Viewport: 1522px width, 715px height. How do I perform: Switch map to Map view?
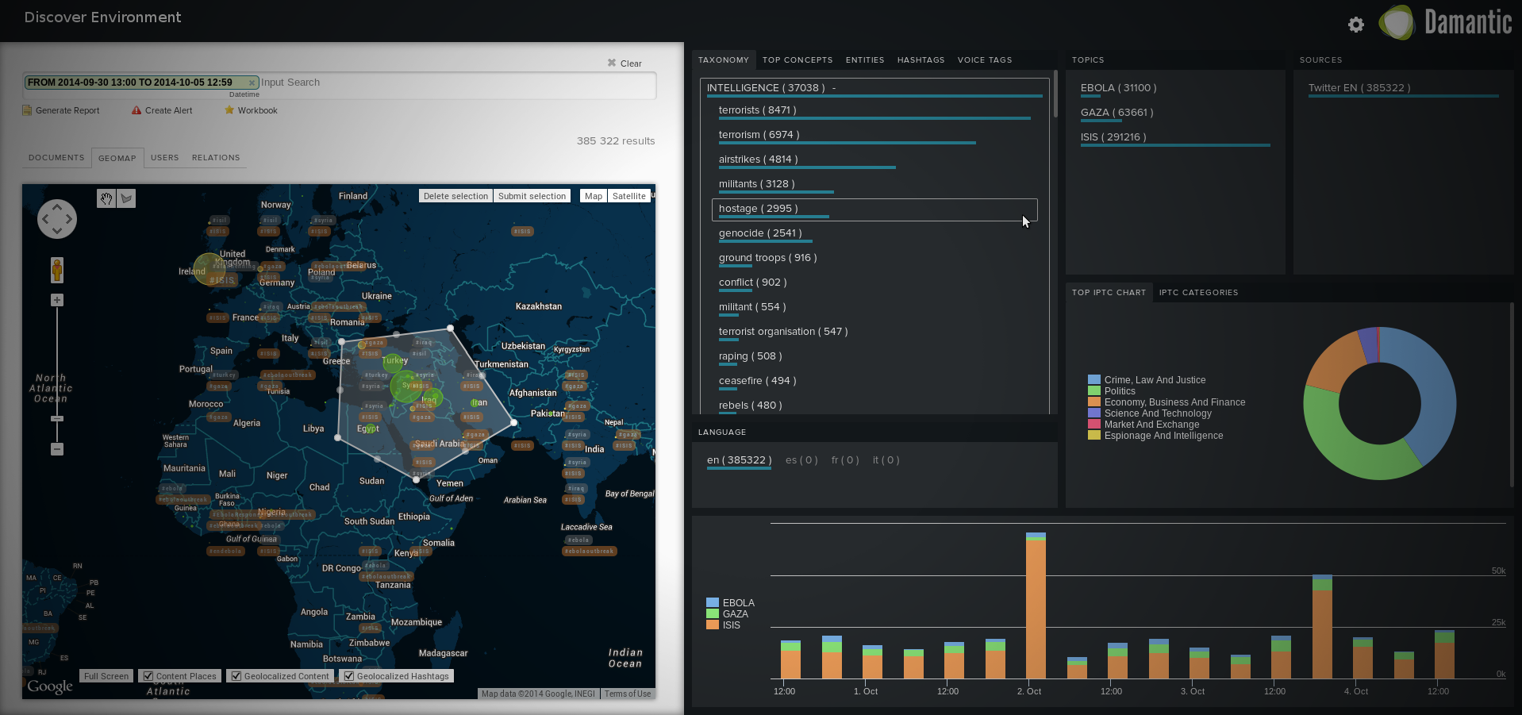594,196
